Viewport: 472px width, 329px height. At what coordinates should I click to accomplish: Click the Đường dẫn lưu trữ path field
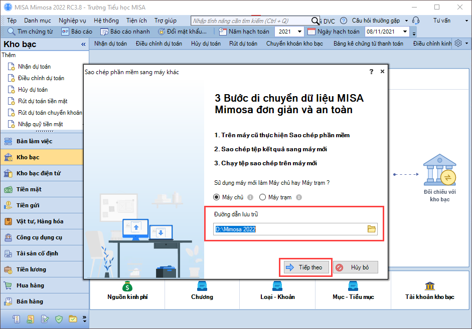(x=295, y=229)
